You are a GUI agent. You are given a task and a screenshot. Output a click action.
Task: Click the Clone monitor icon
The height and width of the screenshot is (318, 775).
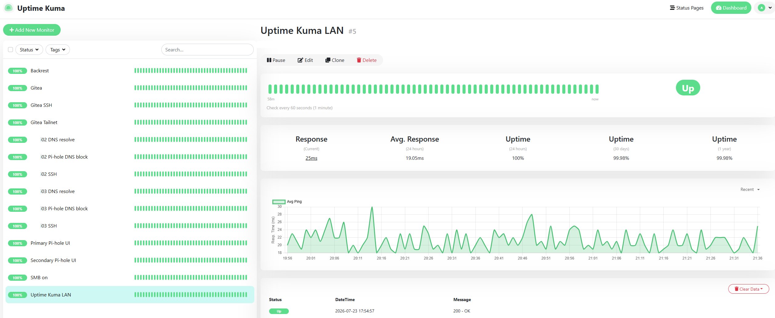328,60
